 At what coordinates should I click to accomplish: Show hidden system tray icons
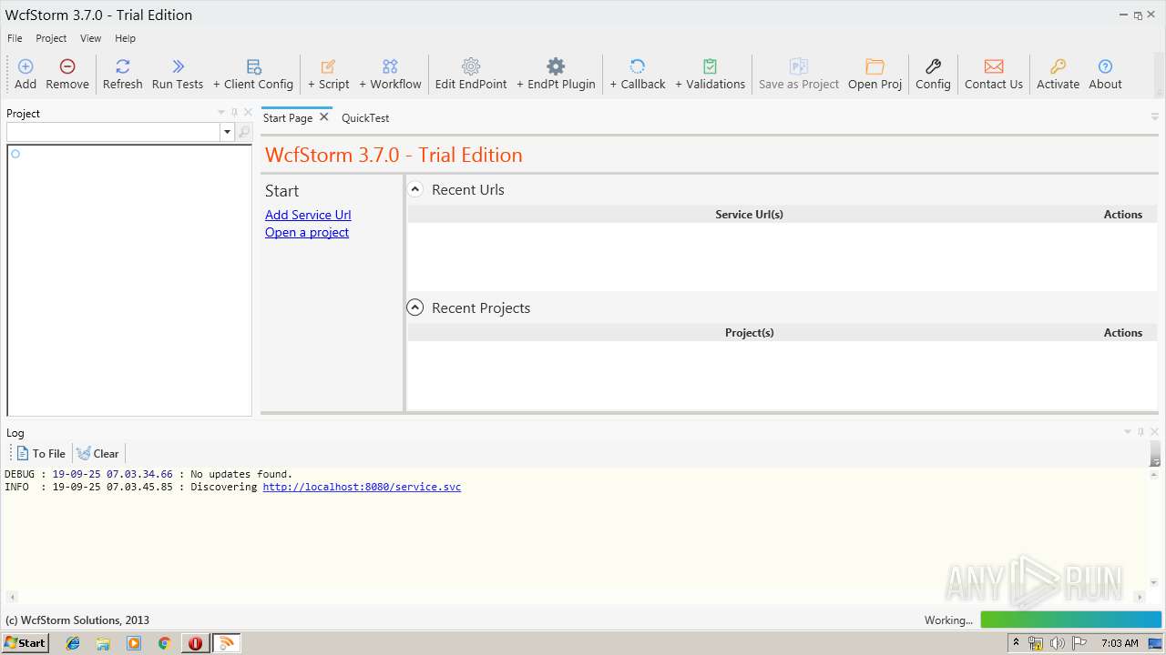1016,643
